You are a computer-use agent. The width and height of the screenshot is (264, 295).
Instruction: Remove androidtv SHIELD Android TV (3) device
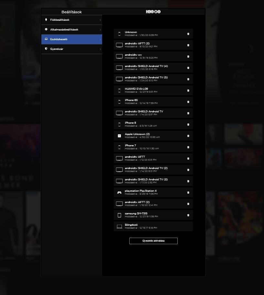coord(188,181)
